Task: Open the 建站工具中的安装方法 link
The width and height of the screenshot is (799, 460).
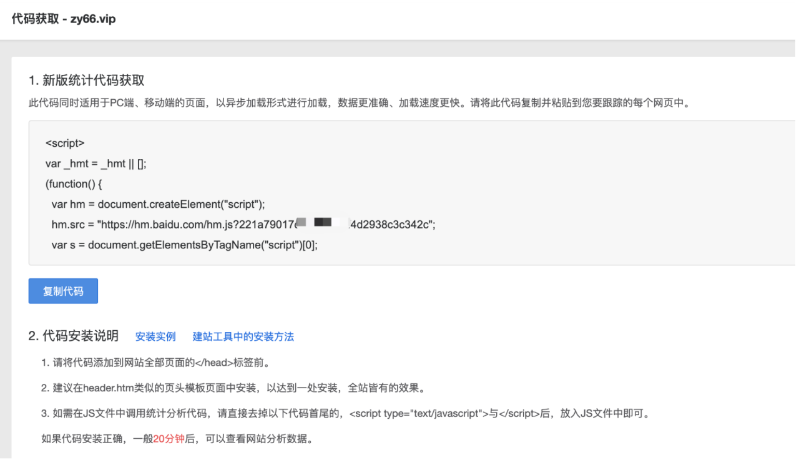Action: click(243, 336)
